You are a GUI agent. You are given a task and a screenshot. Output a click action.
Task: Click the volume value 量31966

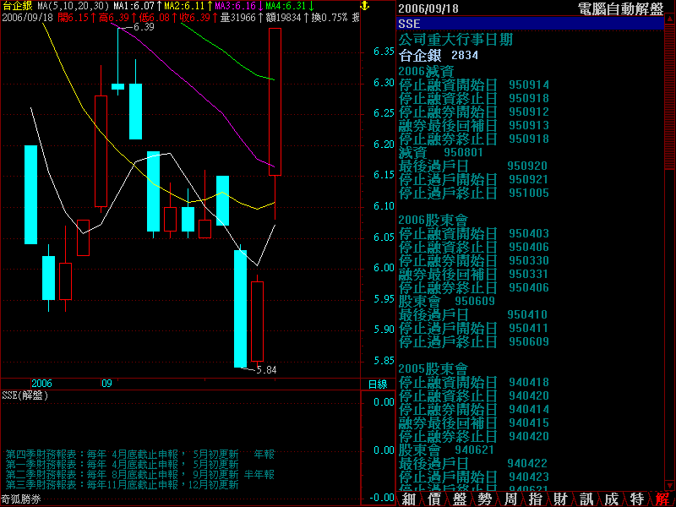pos(241,18)
